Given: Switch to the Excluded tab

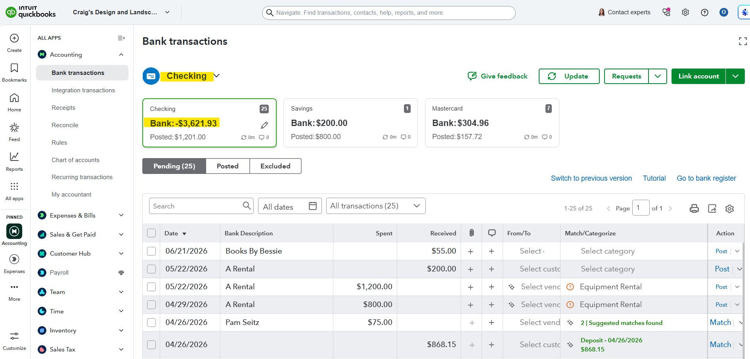Looking at the screenshot, I should tap(276, 166).
